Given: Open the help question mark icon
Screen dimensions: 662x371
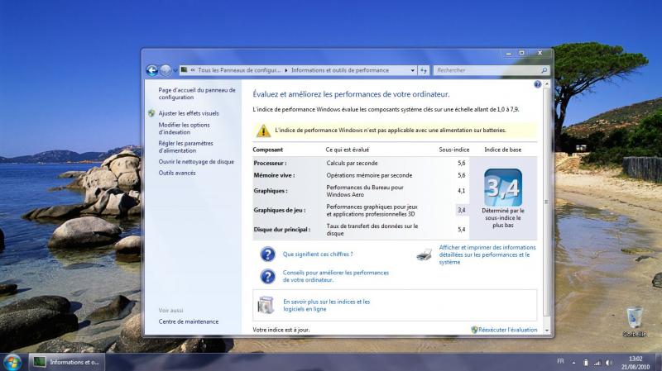Looking at the screenshot, I should click(537, 84).
